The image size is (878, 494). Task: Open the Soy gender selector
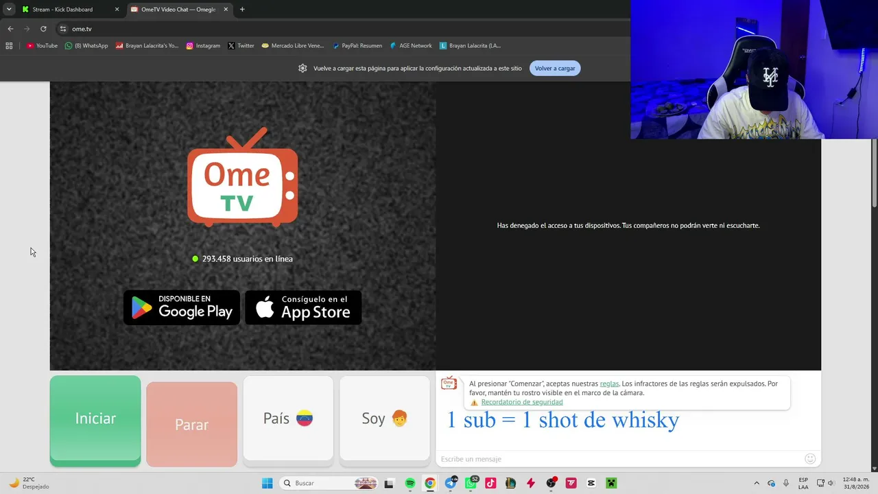(x=385, y=419)
